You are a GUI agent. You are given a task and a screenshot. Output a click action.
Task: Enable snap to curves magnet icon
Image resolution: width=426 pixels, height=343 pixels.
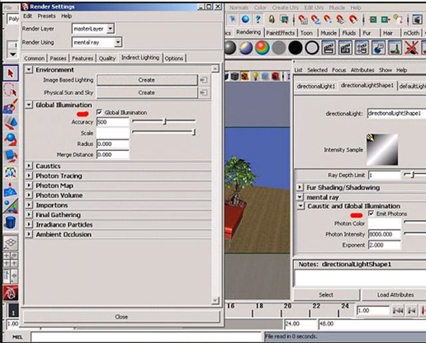pyautogui.click(x=315, y=19)
